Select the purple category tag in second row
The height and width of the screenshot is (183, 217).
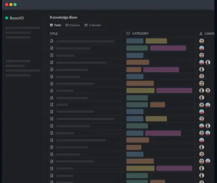point(168,48)
